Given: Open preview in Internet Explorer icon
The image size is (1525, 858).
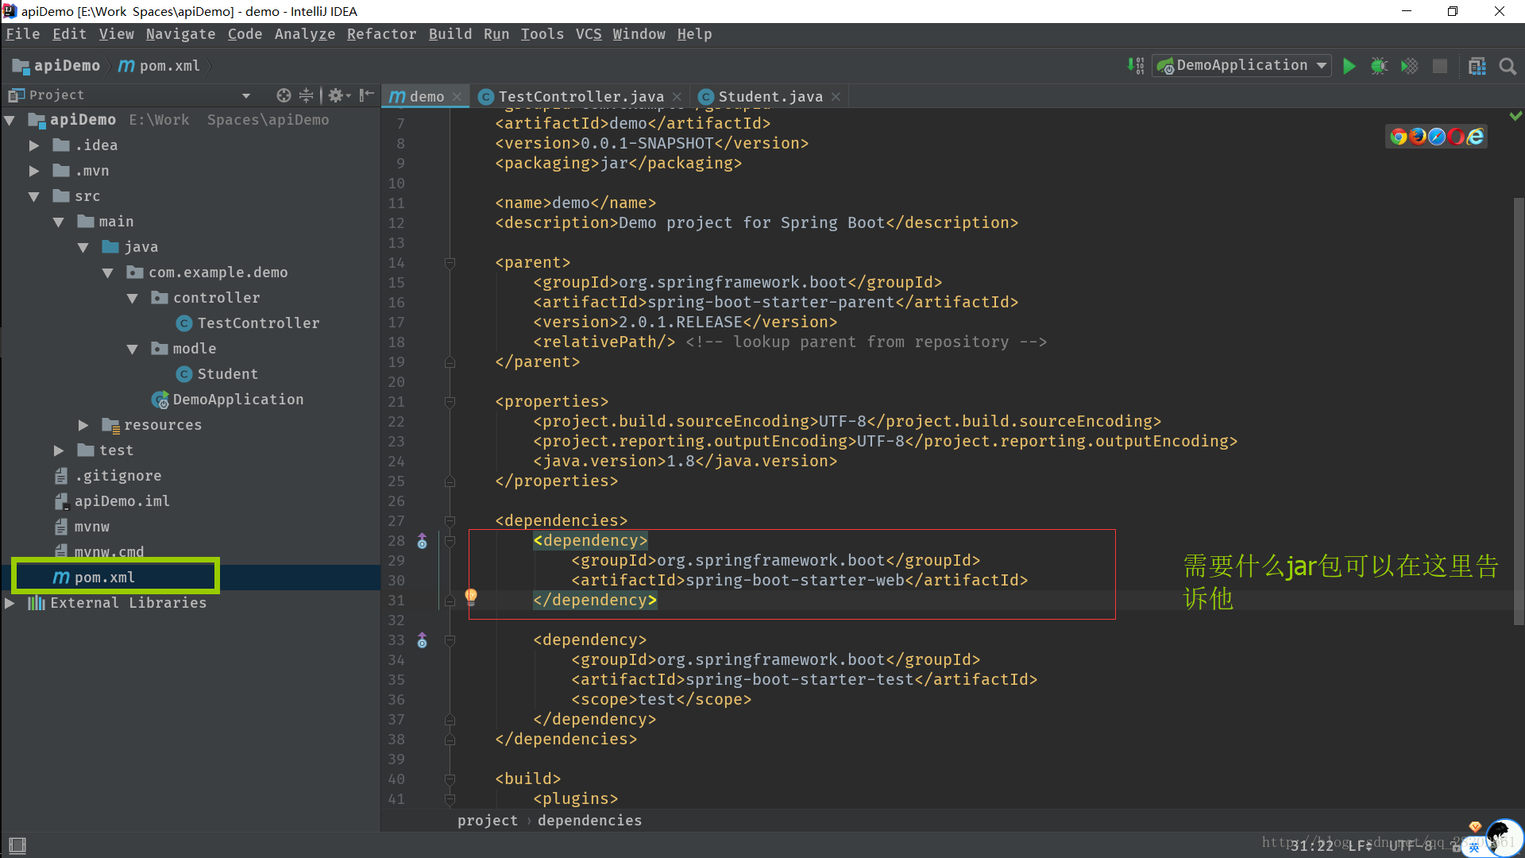Looking at the screenshot, I should [x=1475, y=137].
